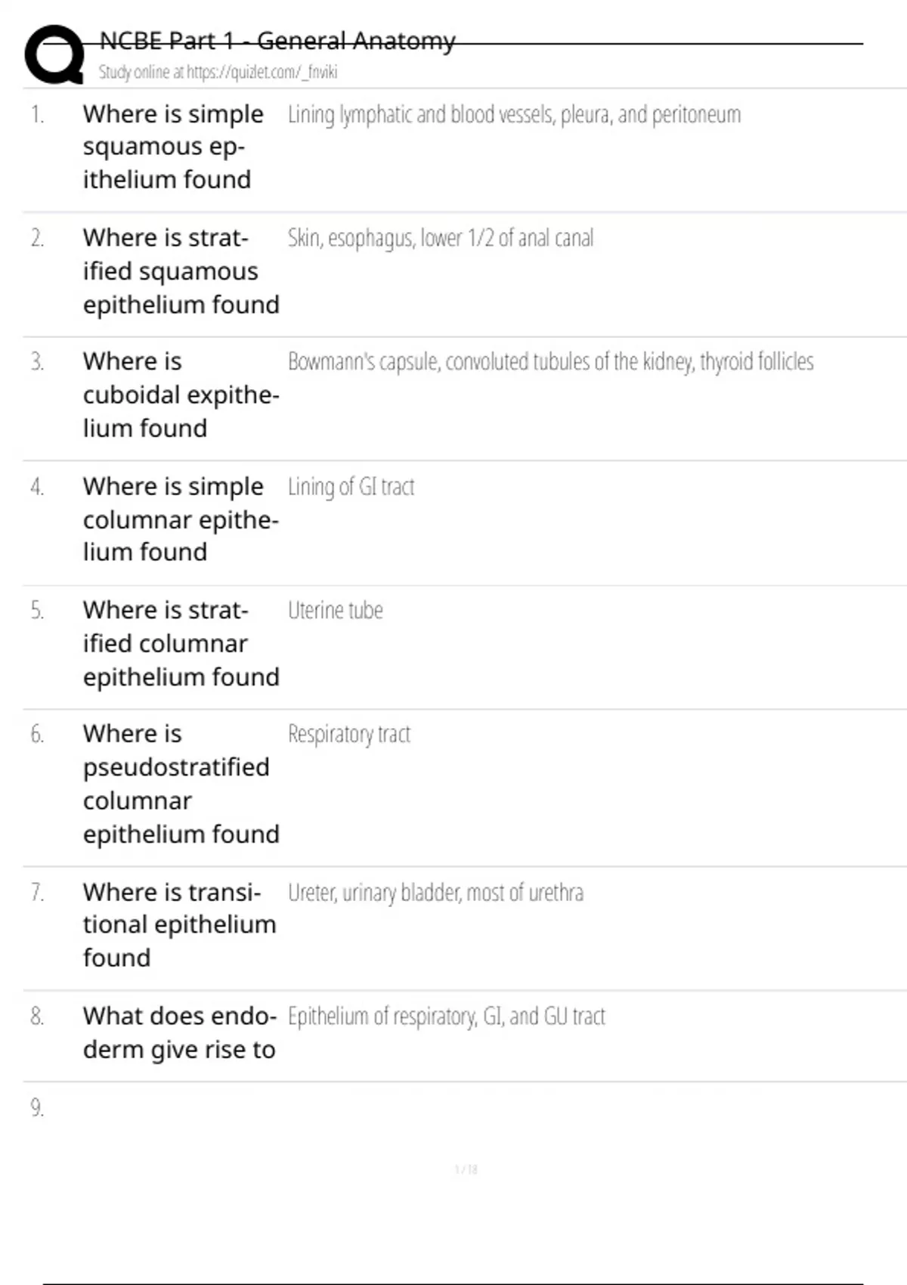The image size is (907, 1285).
Task: Click answer Skin, esophagus, lower anal canal
Action: [441, 238]
